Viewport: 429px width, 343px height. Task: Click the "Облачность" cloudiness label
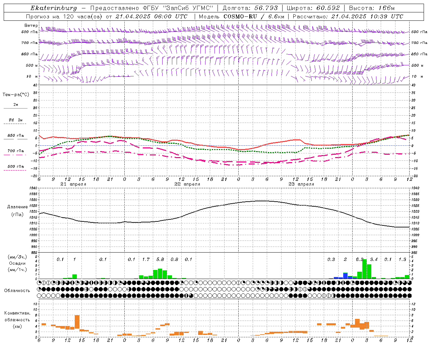click(17, 291)
